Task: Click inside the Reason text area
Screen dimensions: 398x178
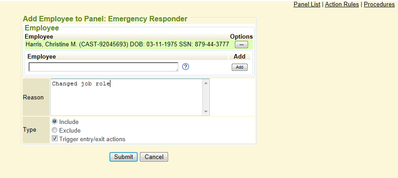Action: [127, 97]
